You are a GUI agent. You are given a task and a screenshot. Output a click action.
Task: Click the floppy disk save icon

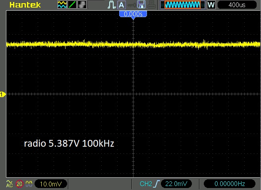point(141,5)
